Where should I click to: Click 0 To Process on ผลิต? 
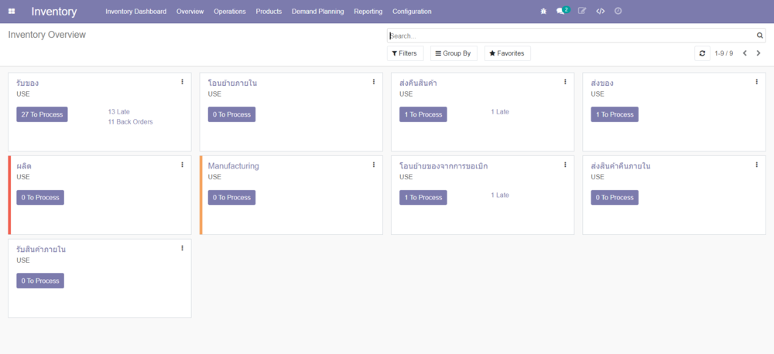coord(40,197)
